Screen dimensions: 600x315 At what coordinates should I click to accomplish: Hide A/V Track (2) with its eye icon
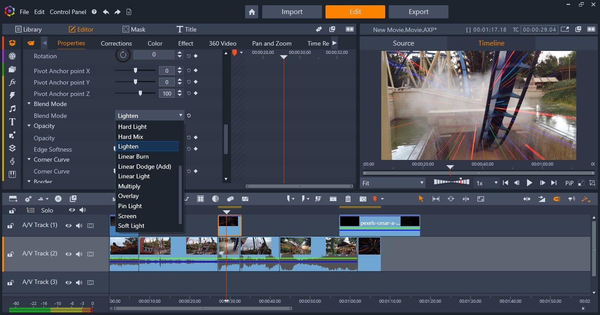(x=68, y=254)
